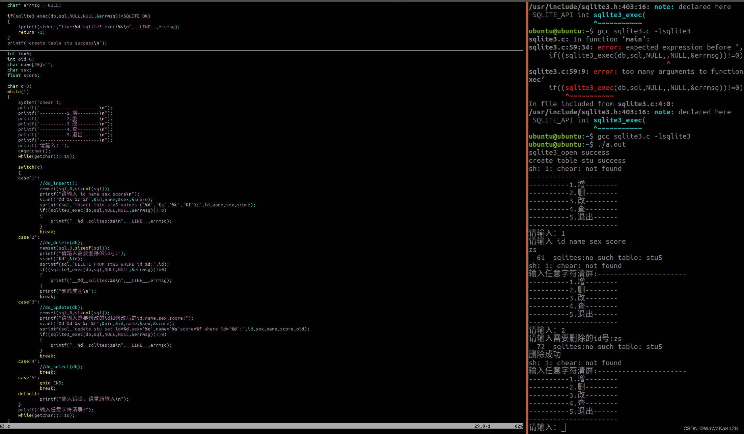Click the //do_delete(db); comment line
744x434 pixels.
61,243
